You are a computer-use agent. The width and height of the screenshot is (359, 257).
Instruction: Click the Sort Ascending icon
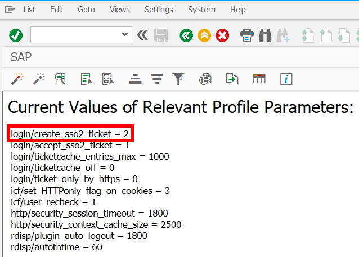click(135, 79)
